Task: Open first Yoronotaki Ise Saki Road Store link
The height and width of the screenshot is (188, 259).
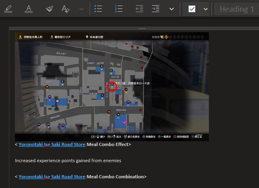Action: [52, 144]
